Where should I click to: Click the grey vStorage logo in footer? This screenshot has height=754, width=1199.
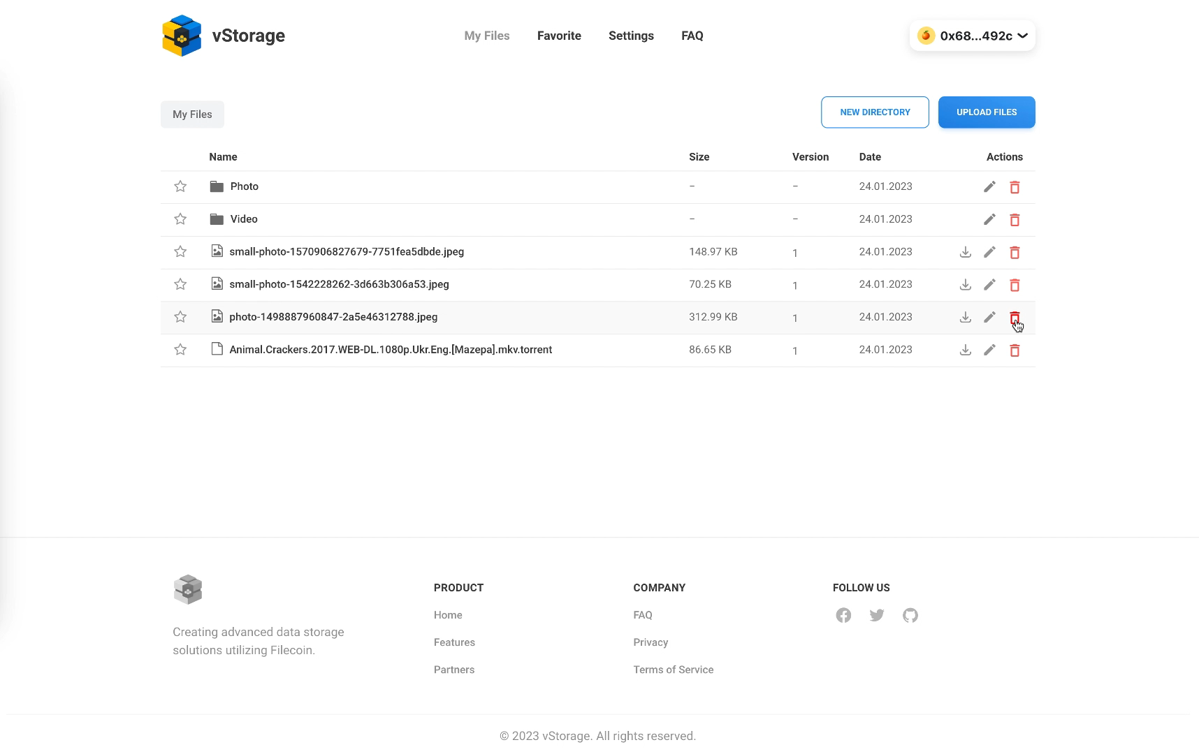(188, 589)
